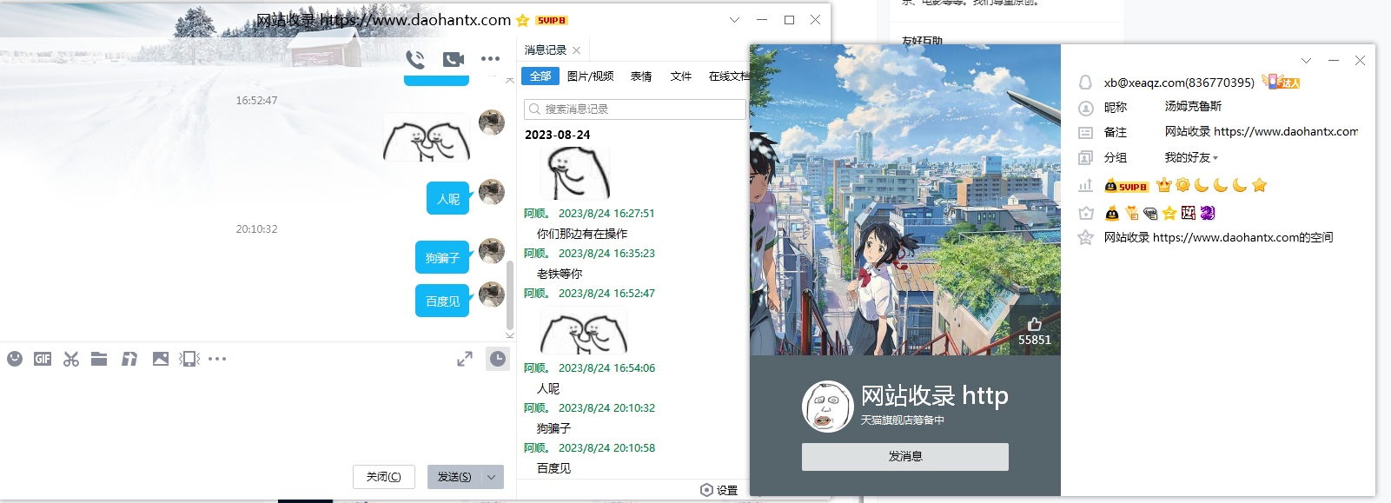The height and width of the screenshot is (503, 1391).
Task: Click the SVIP8 badge in chat title
Action: [x=552, y=20]
